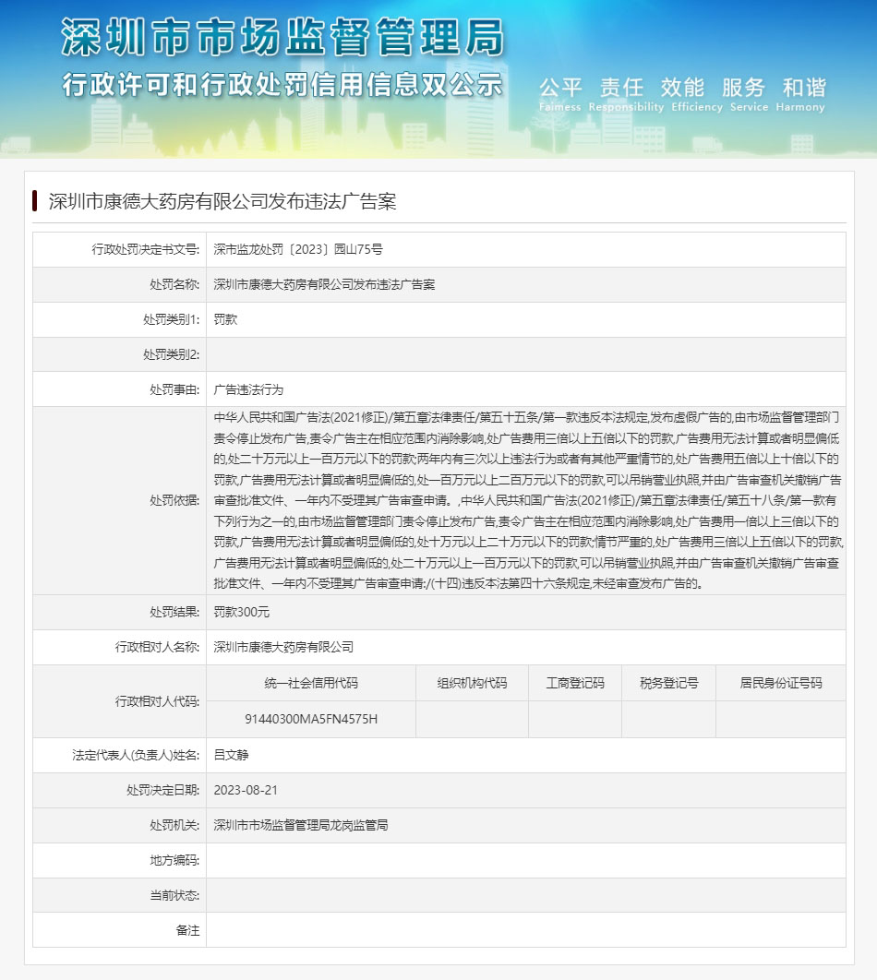Image resolution: width=877 pixels, height=980 pixels.
Task: Select authority 深圳市市场监督管理局龙岗监管局
Action: coord(301,825)
